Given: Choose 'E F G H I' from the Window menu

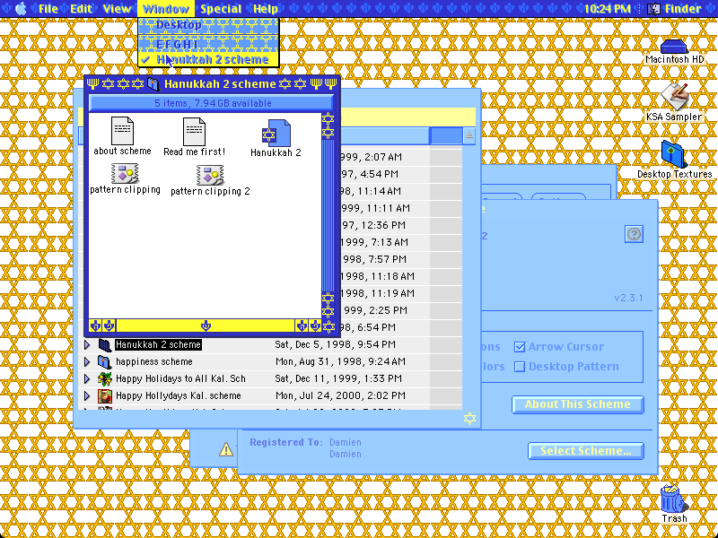Looking at the screenshot, I should point(208,44).
